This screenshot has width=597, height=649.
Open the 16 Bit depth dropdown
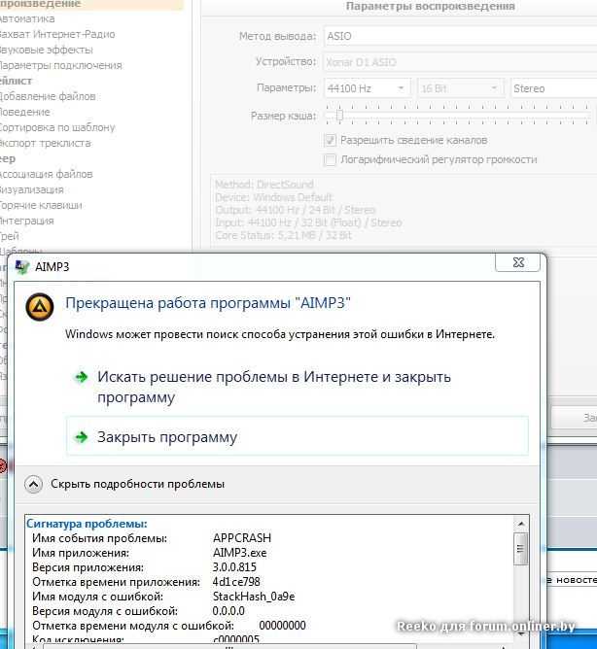(461, 88)
